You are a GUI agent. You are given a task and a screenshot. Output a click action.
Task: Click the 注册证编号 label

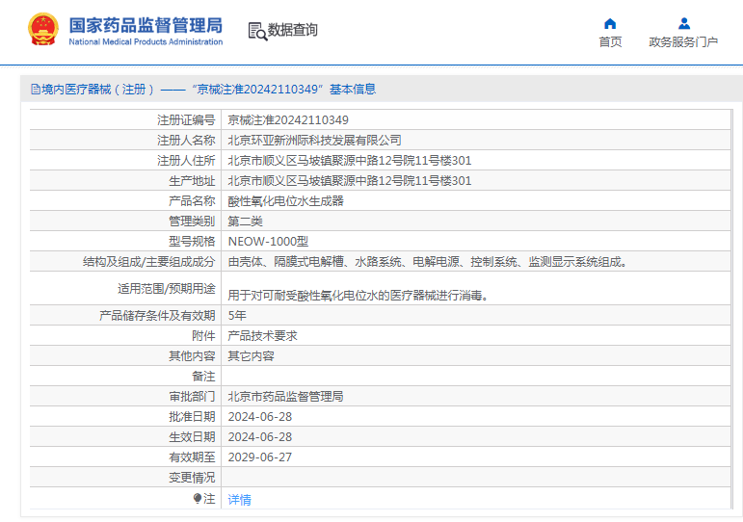186,120
